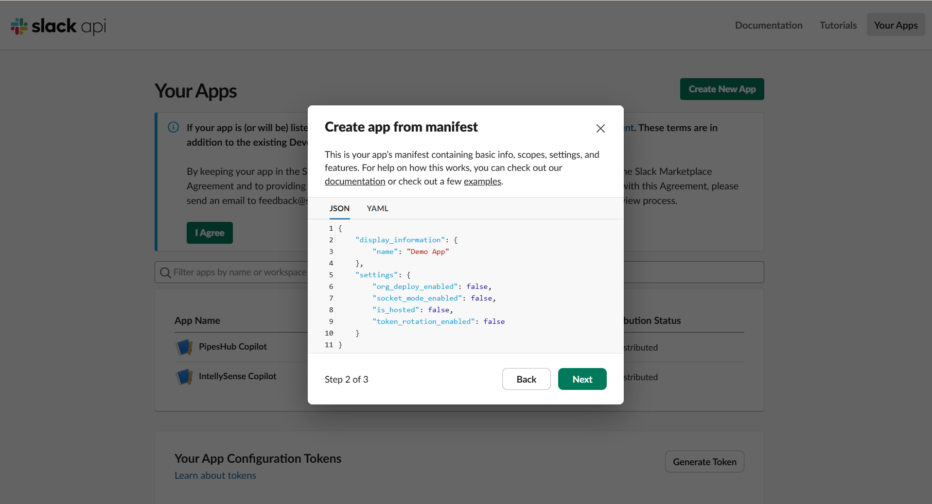
Task: Click the "Demo App" name value in manifest
Action: point(428,252)
